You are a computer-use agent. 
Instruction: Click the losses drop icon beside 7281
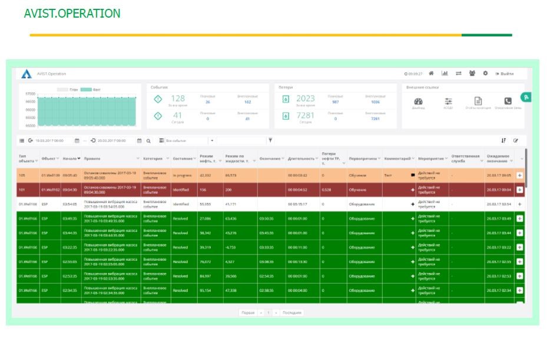coord(286,116)
